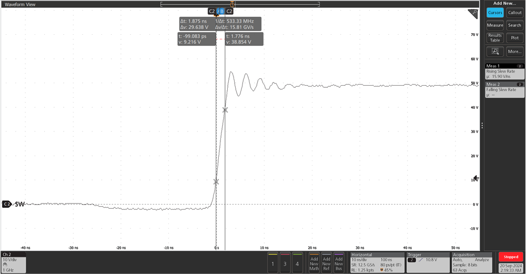
Task: Click the zoom box magnifier icon
Action: coord(494,52)
